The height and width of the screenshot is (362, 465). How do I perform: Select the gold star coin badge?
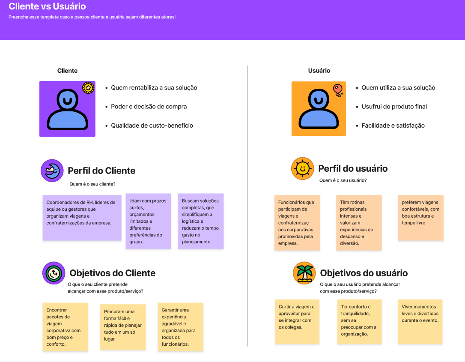click(88, 88)
